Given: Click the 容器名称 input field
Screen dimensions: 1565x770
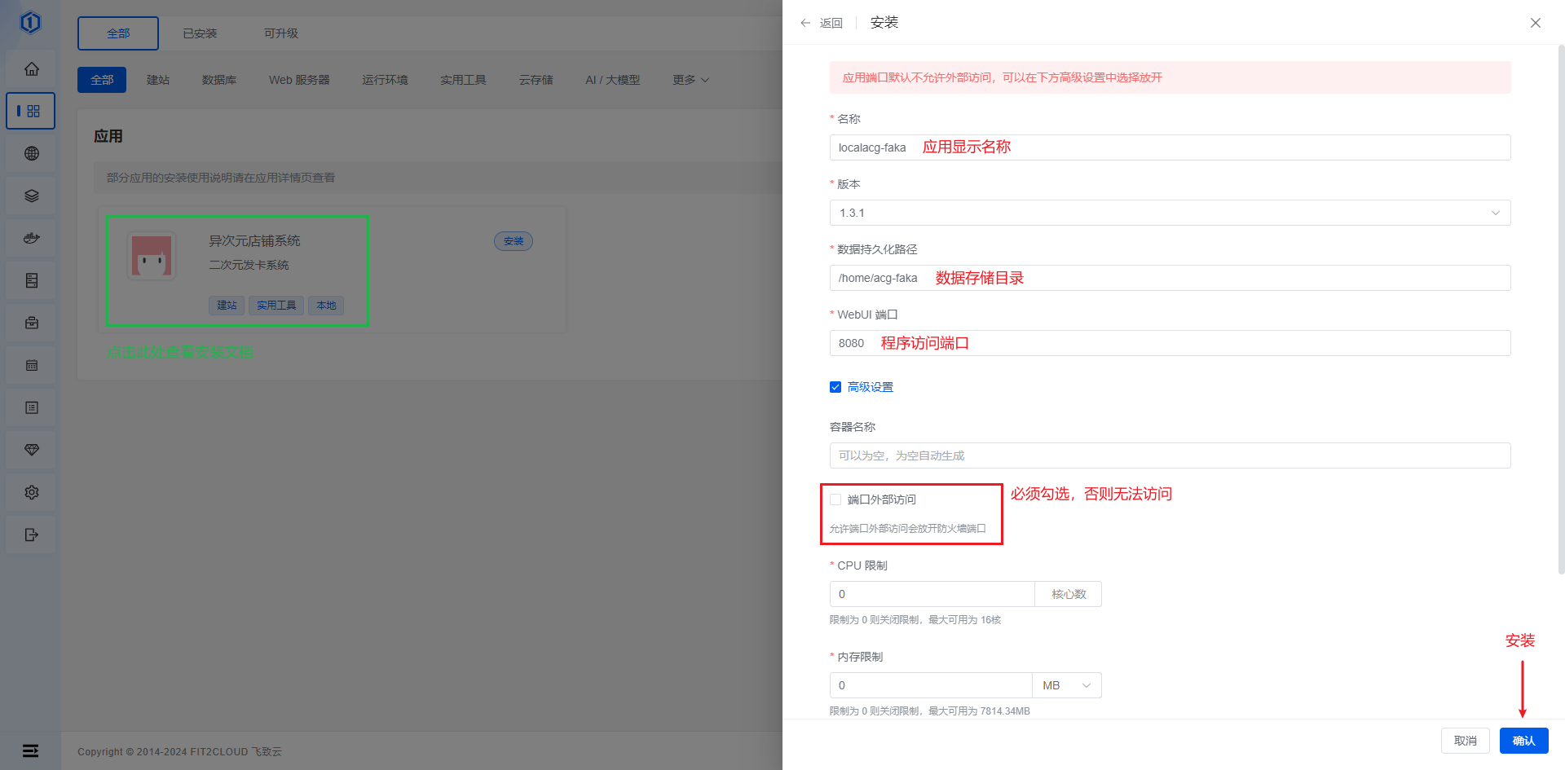Looking at the screenshot, I should (1170, 455).
